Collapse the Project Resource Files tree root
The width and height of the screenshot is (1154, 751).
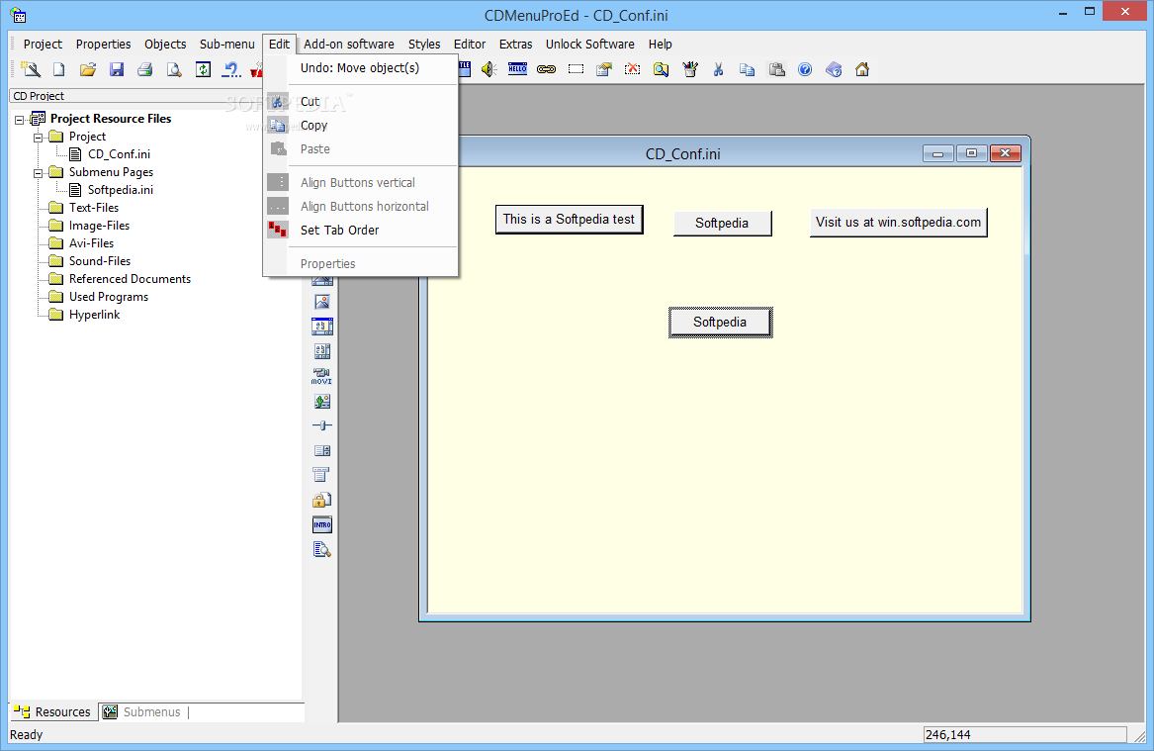20,120
